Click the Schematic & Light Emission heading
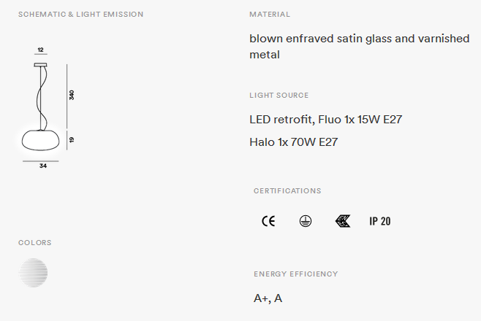The width and height of the screenshot is (481, 321). pyautogui.click(x=80, y=15)
